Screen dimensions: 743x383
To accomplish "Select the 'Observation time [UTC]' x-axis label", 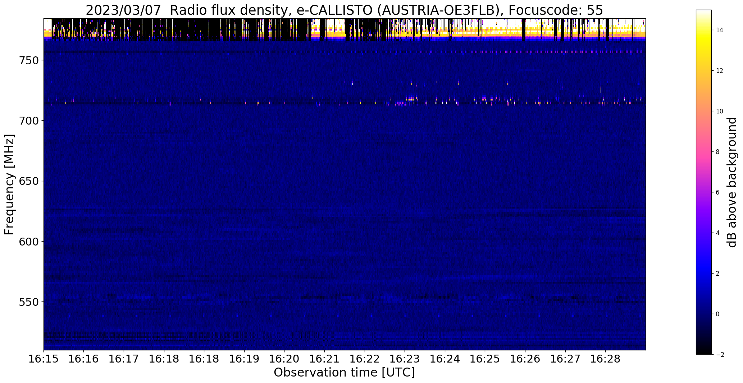I will 344,373.
